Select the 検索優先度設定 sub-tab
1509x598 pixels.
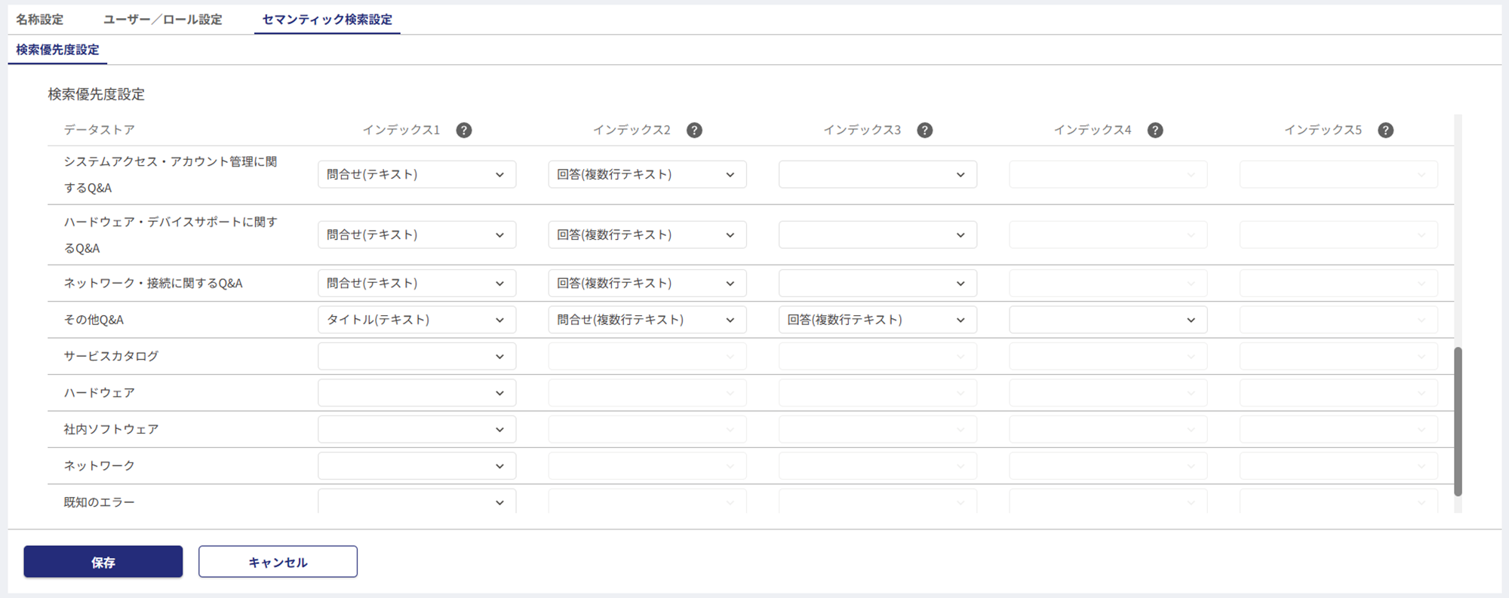pyautogui.click(x=57, y=50)
